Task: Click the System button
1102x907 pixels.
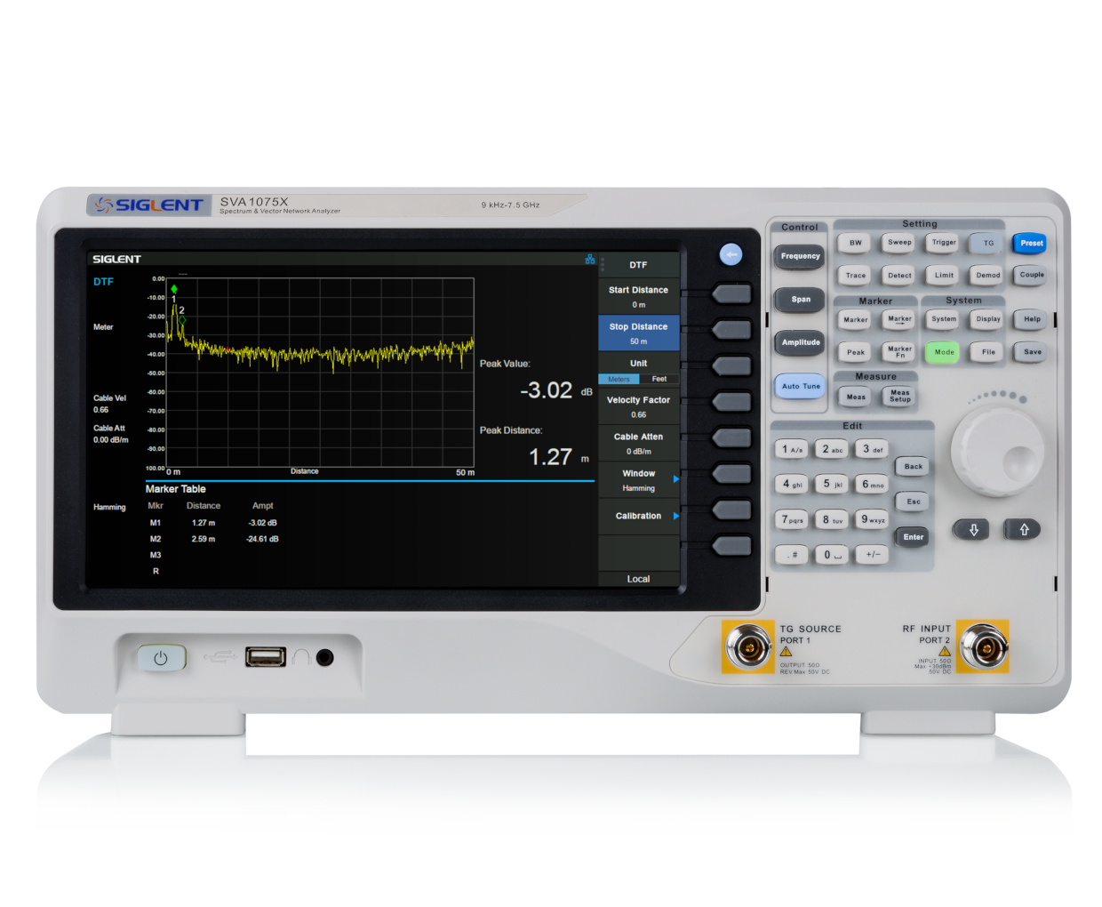Action: 944,319
